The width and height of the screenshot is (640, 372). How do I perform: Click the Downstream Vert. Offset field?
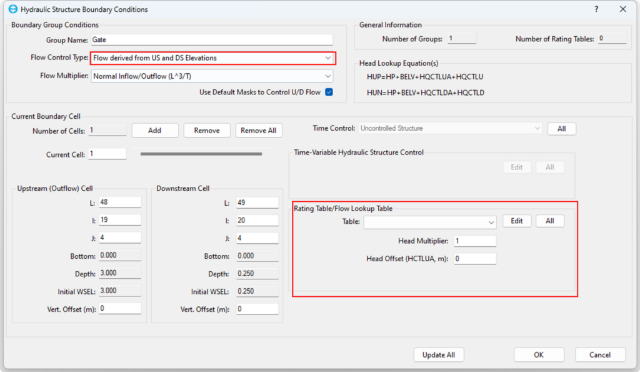click(257, 309)
